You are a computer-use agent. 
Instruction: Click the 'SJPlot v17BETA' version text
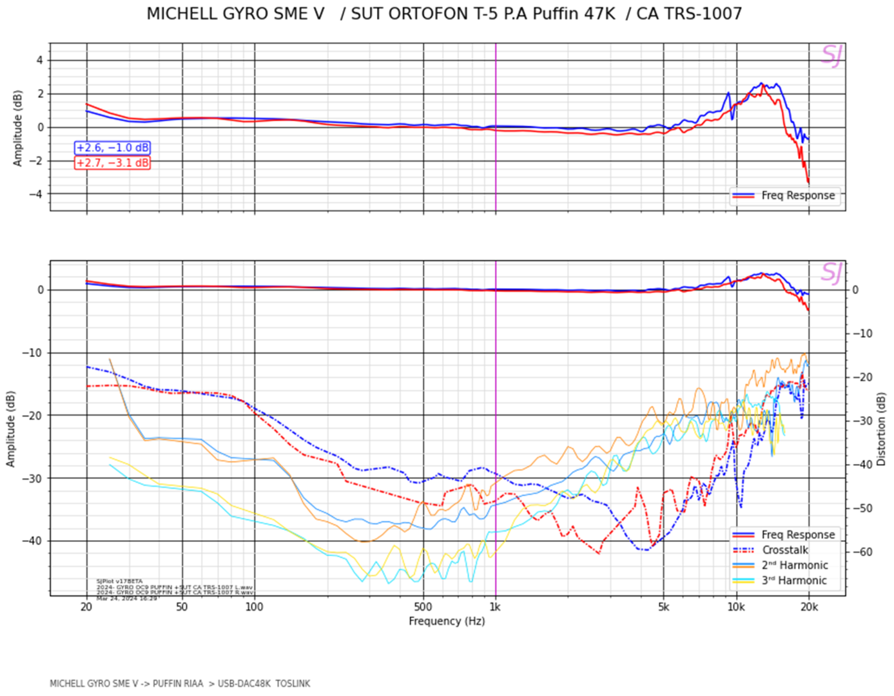click(120, 581)
